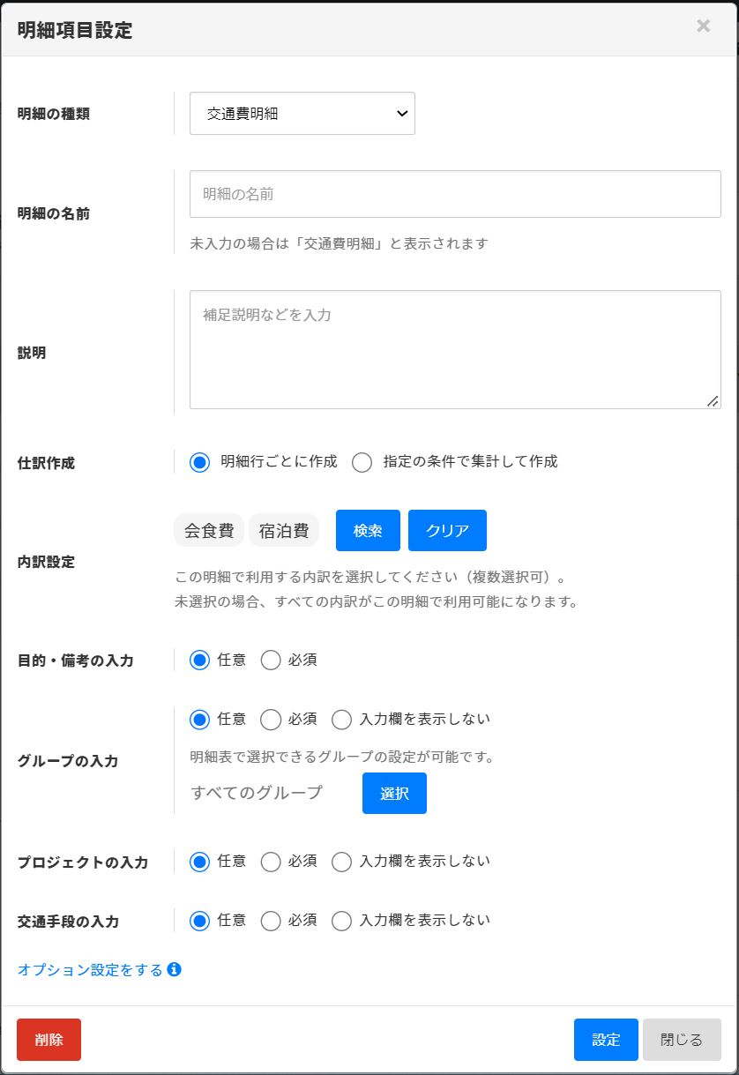Image resolution: width=739 pixels, height=1075 pixels.
Task: Close the 明細項目設定 dialog with the X
Action: pyautogui.click(x=703, y=26)
